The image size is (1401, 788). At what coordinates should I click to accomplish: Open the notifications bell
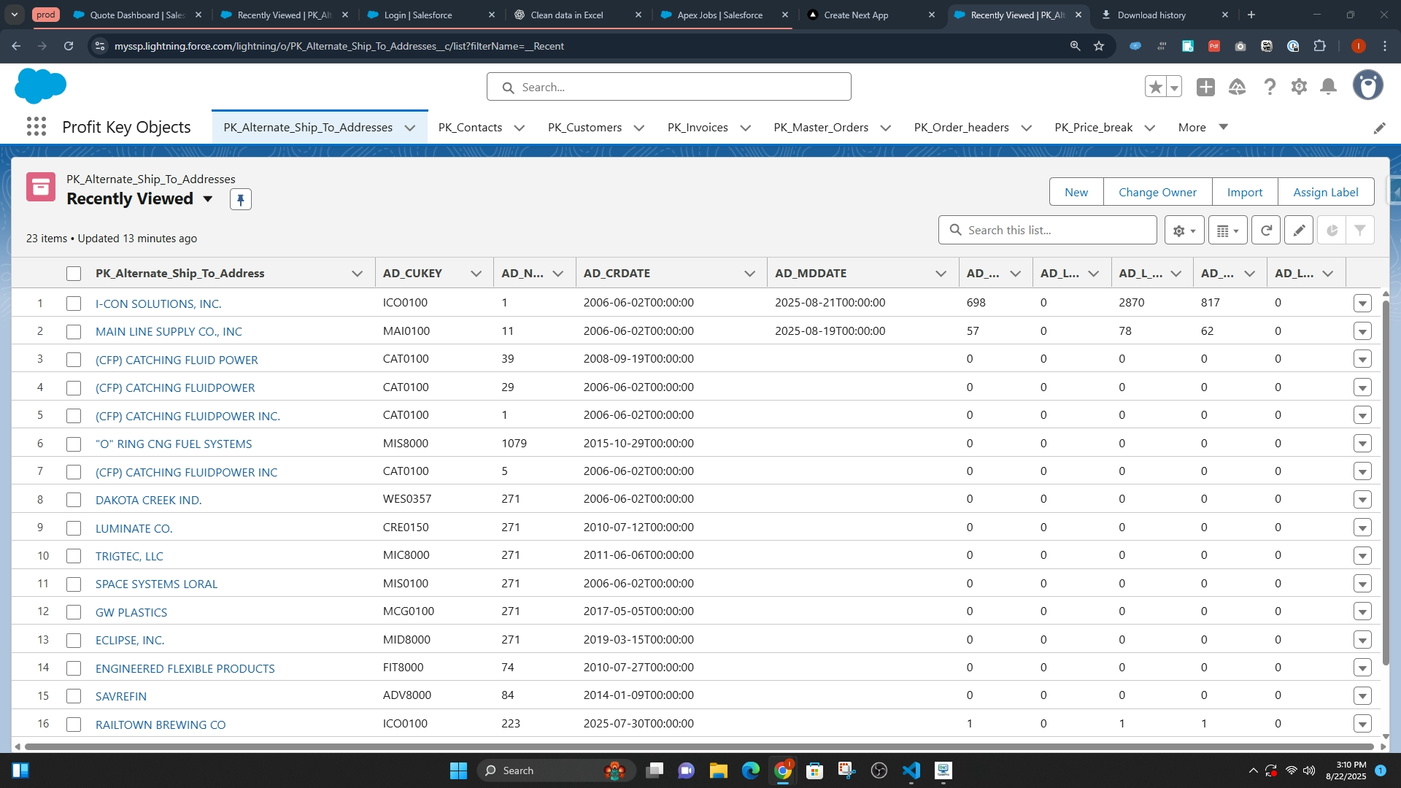tap(1329, 88)
